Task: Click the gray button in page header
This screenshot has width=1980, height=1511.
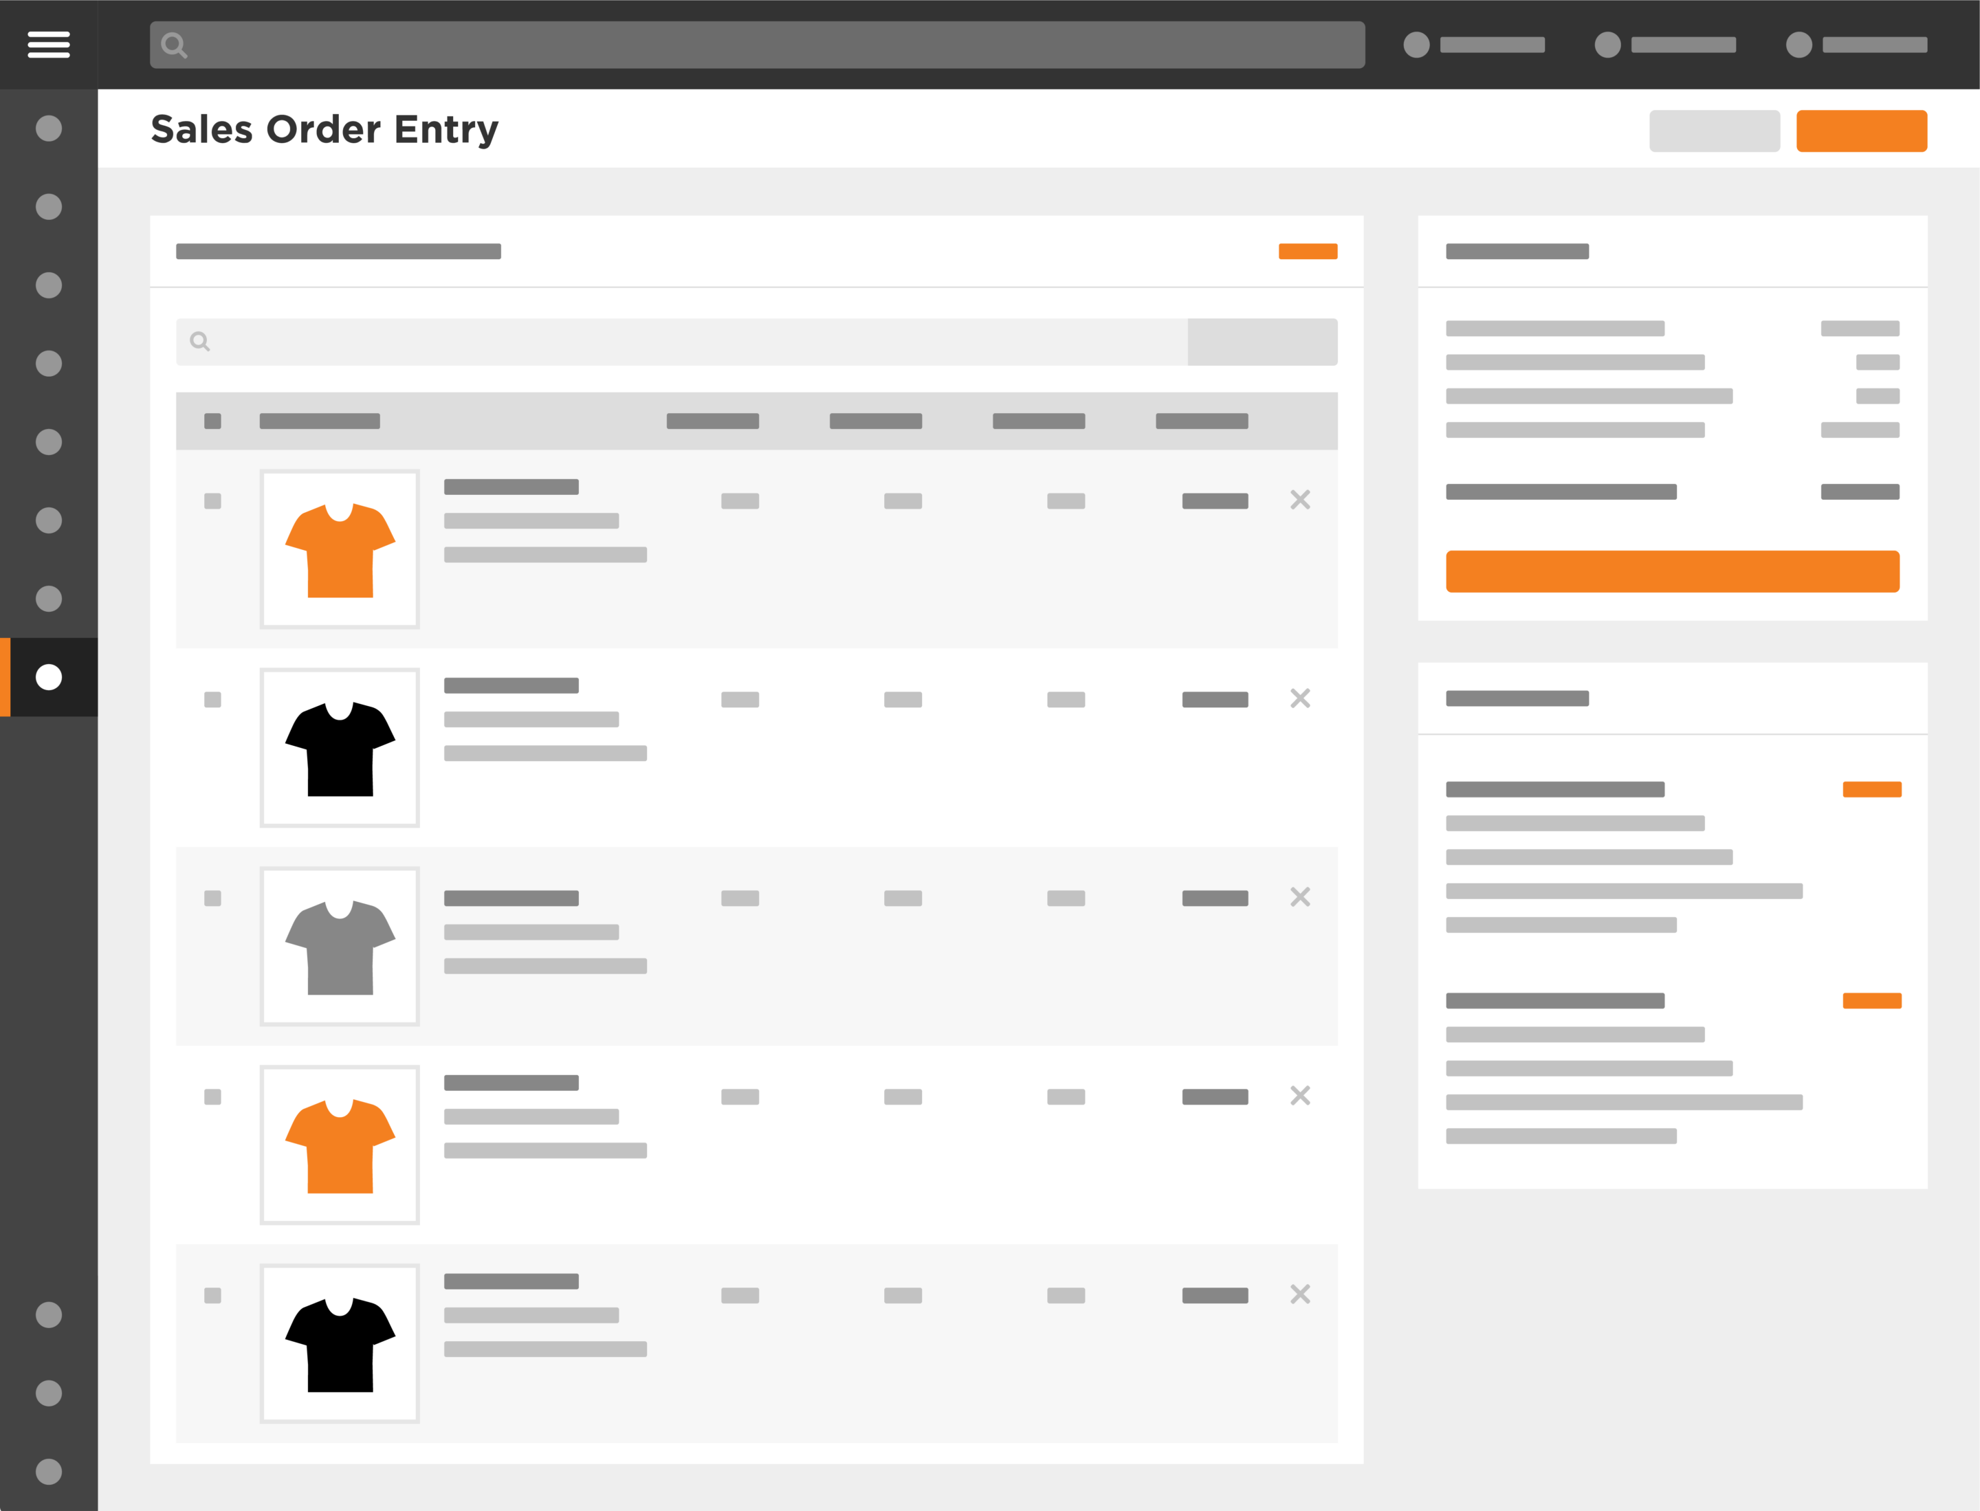Action: coord(1714,131)
